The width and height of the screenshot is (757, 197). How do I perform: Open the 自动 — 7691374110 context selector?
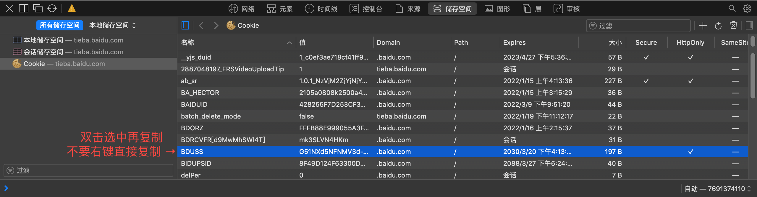[718, 189]
